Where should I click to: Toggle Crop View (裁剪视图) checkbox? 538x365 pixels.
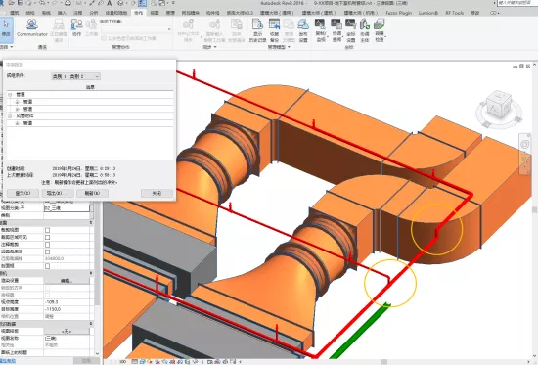point(47,230)
